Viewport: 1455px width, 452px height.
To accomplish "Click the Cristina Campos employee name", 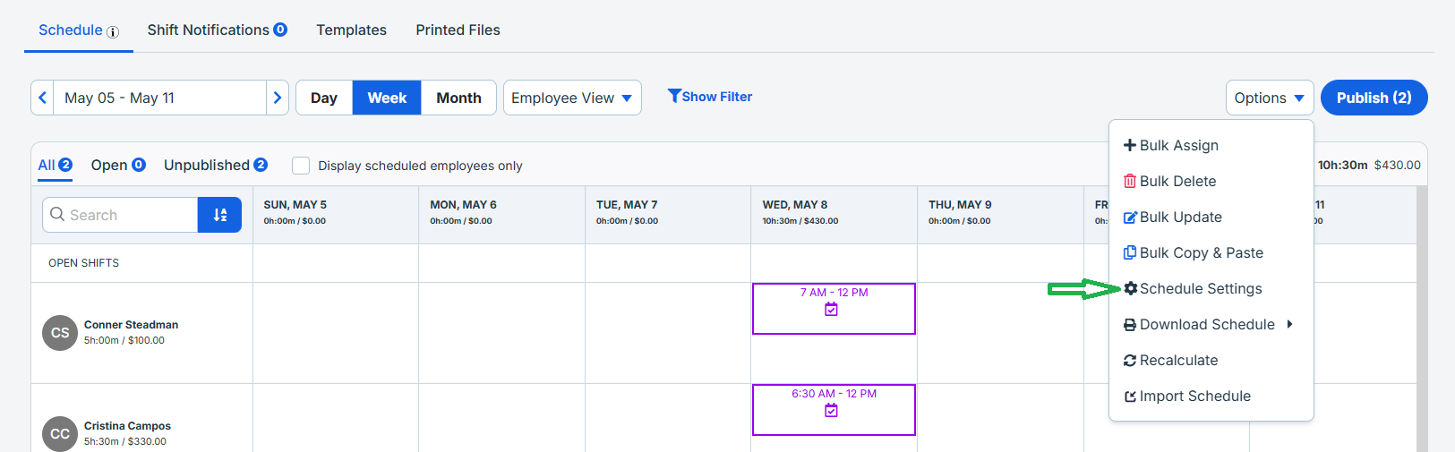I will tap(127, 426).
